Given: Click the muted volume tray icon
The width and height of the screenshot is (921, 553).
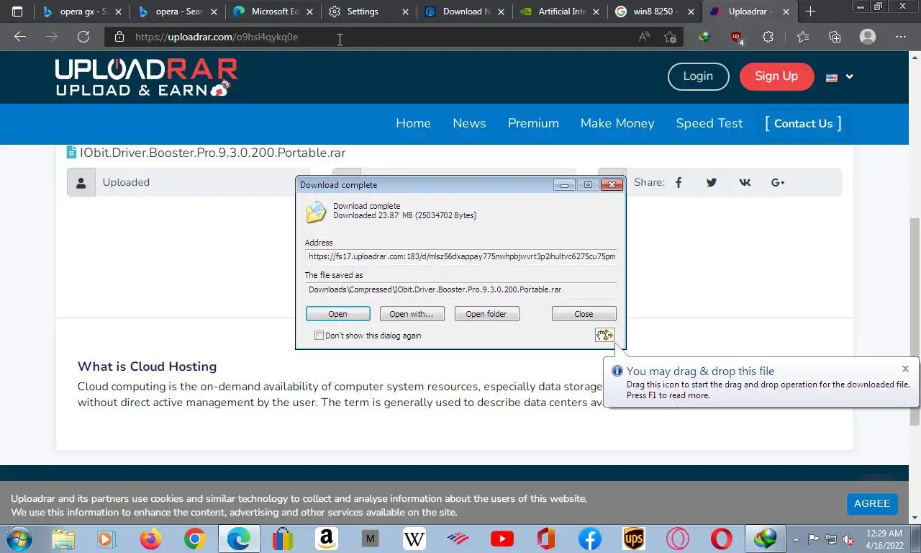Looking at the screenshot, I should 848,539.
